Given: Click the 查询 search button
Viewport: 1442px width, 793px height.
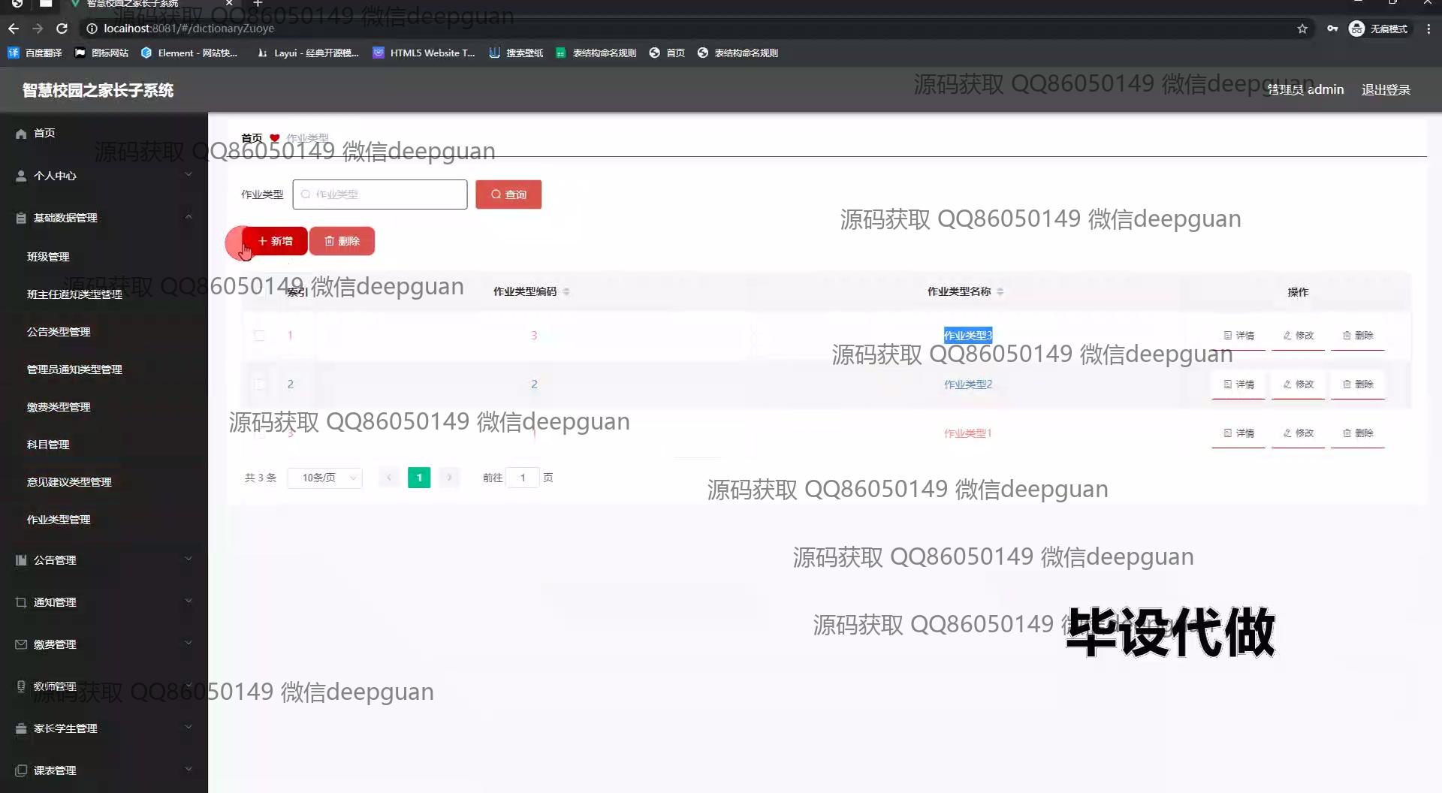Looking at the screenshot, I should pos(508,194).
